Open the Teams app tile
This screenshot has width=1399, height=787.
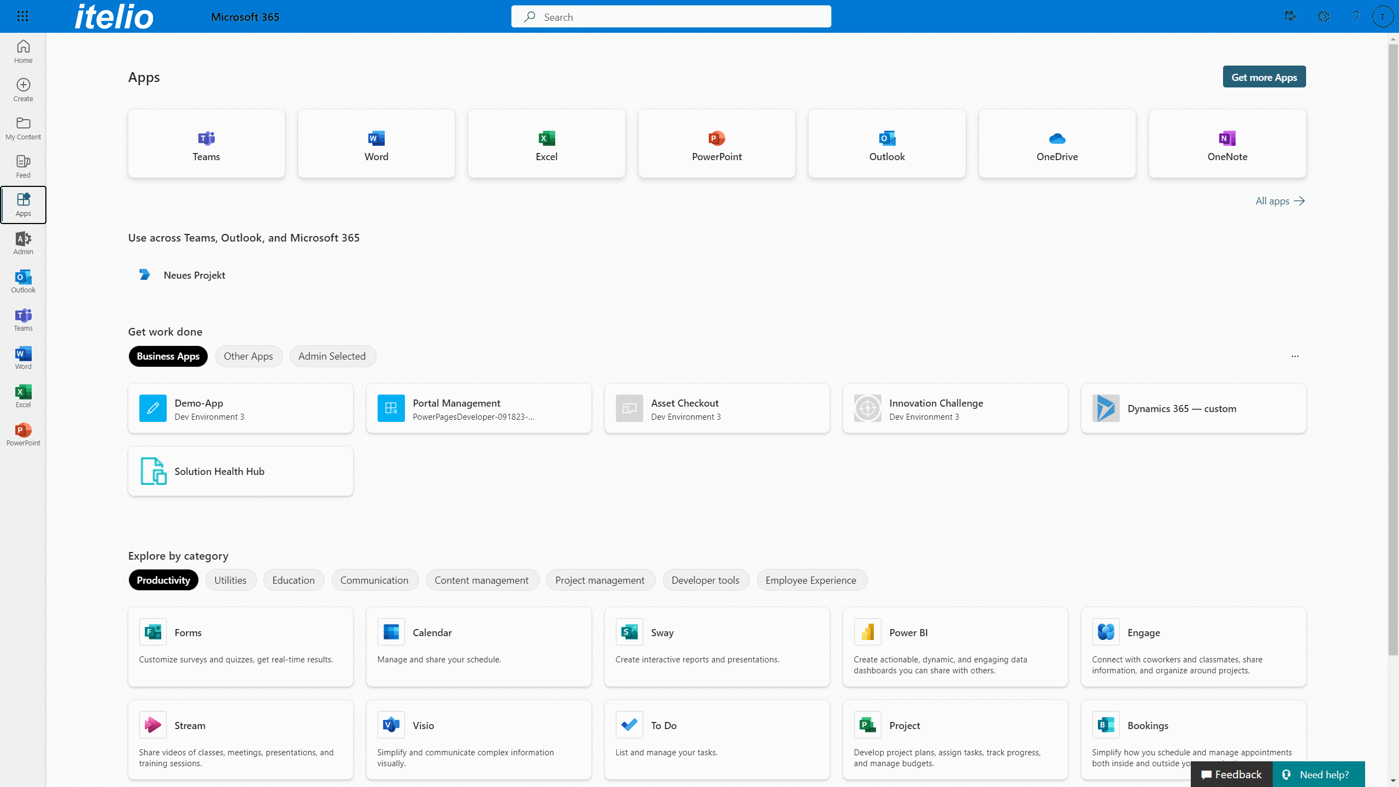[207, 143]
